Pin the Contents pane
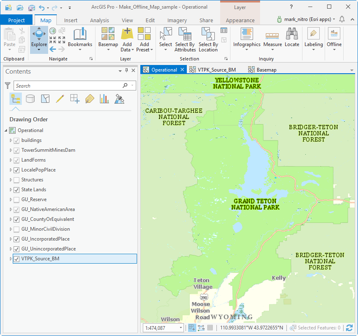 pyautogui.click(x=126, y=71)
